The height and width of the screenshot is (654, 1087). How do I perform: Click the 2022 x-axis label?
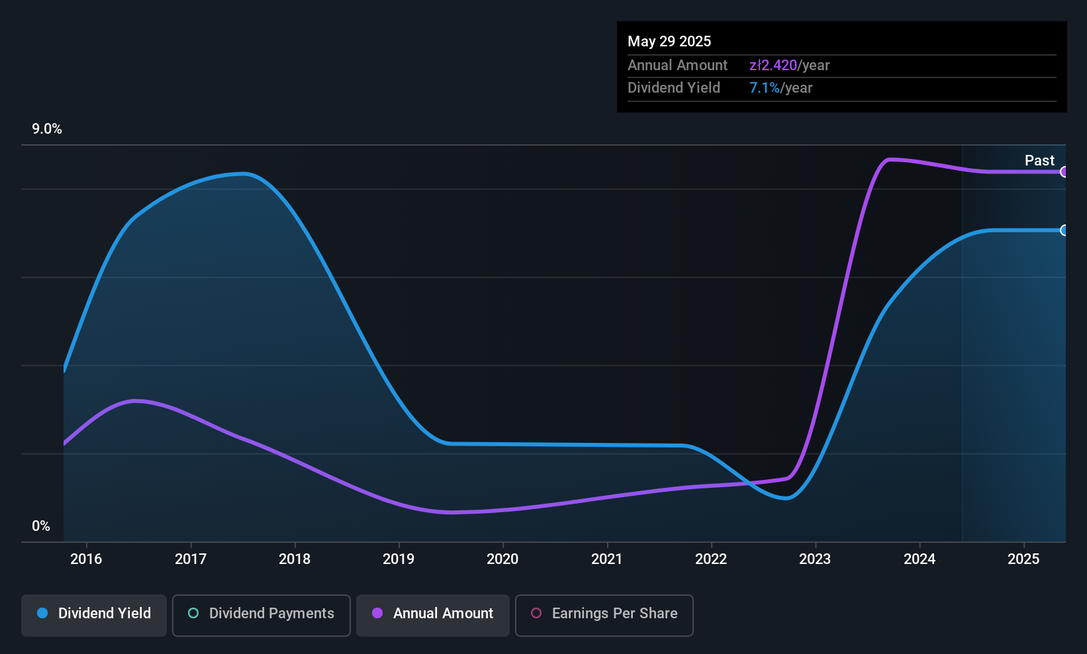(711, 559)
